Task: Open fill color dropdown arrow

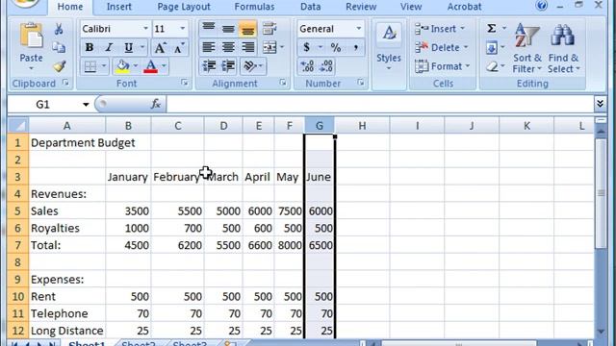Action: 136,66
